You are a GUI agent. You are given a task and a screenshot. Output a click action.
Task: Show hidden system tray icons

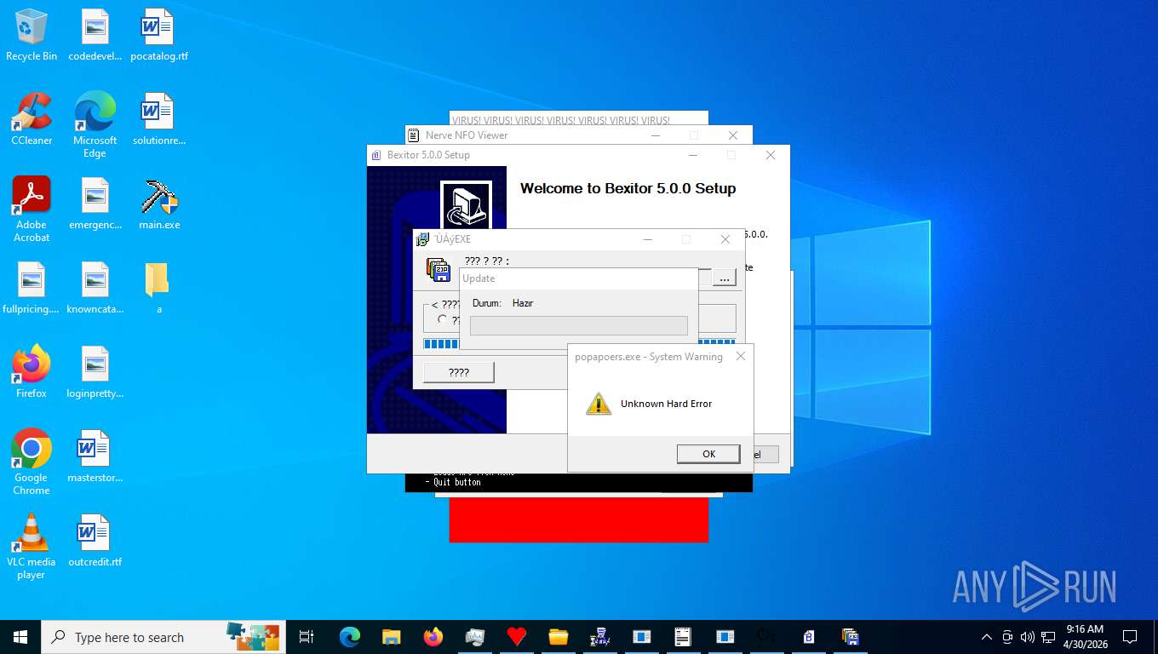click(987, 637)
